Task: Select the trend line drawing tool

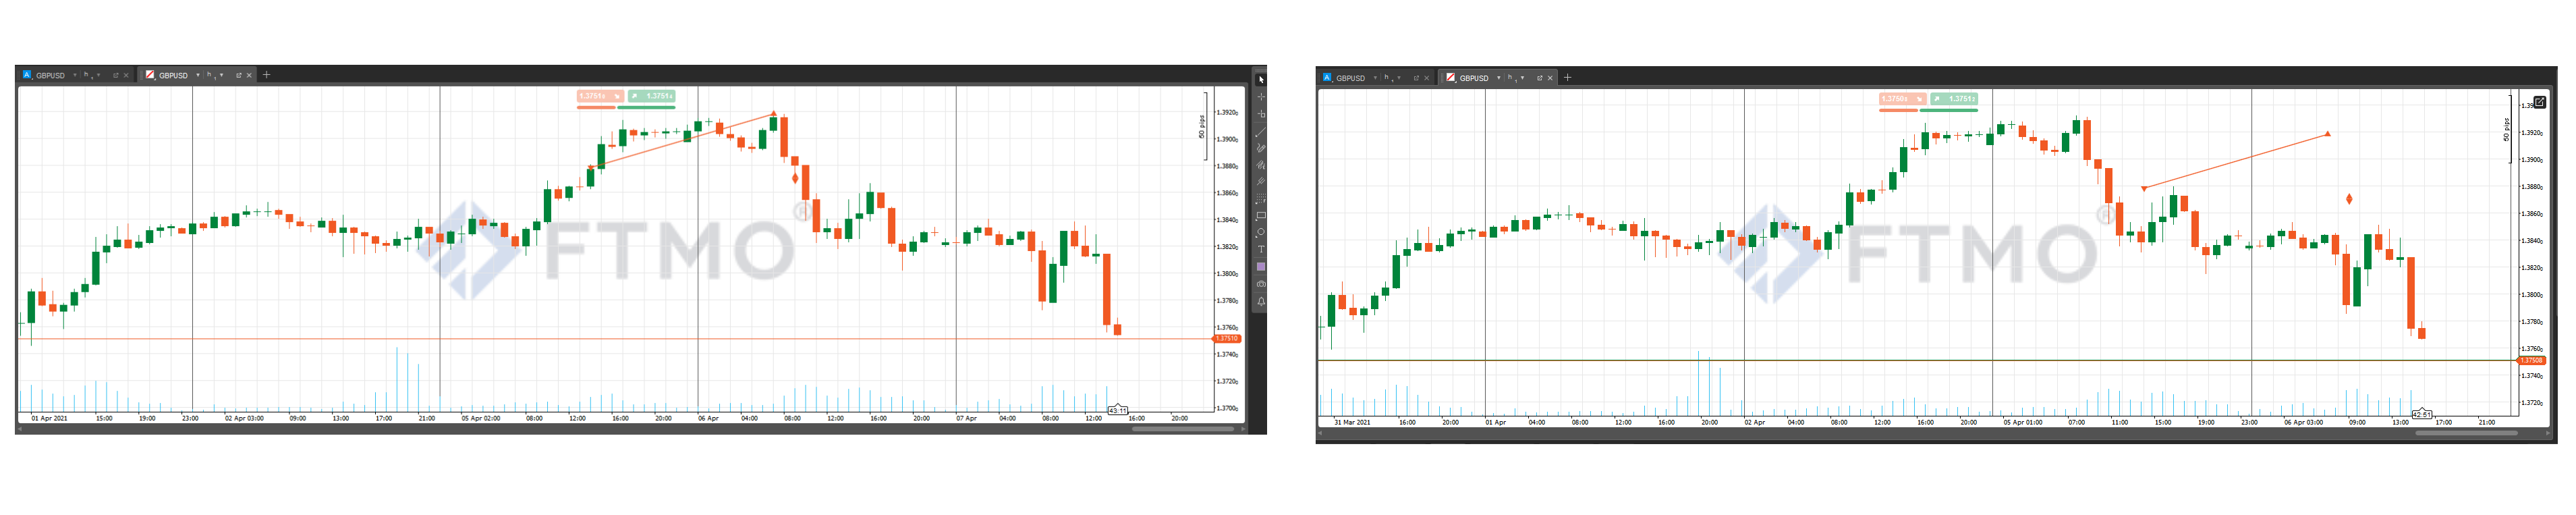Action: pyautogui.click(x=1262, y=131)
